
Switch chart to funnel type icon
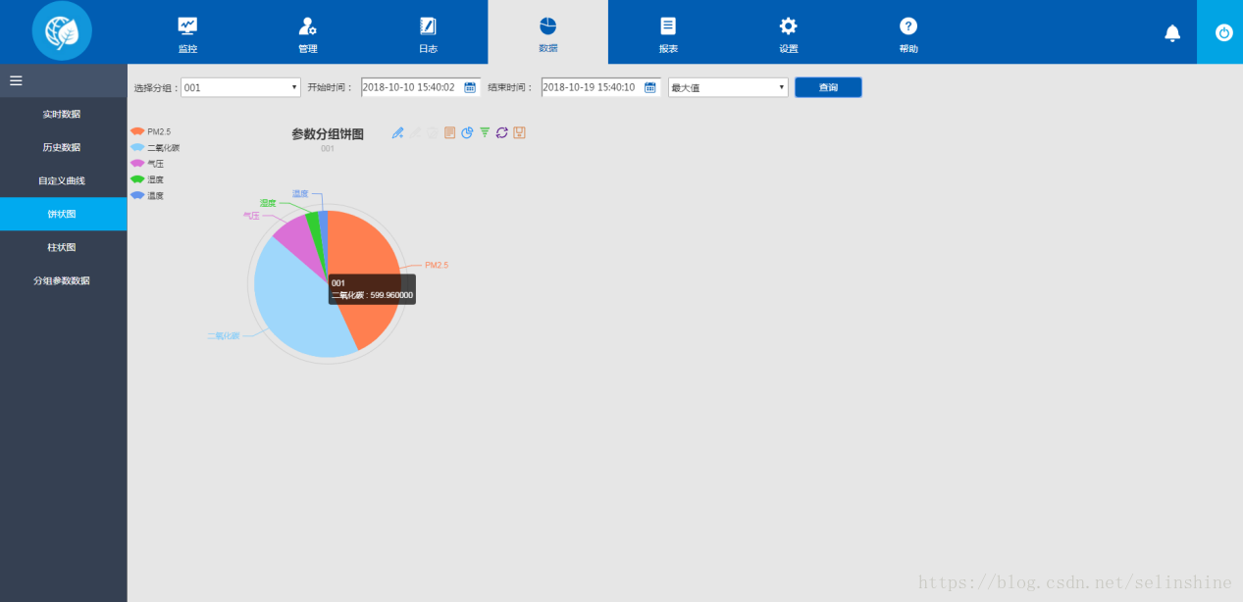(x=485, y=132)
